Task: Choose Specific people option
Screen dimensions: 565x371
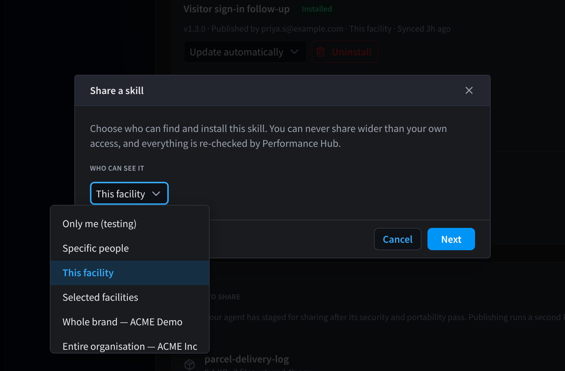Action: [x=130, y=248]
